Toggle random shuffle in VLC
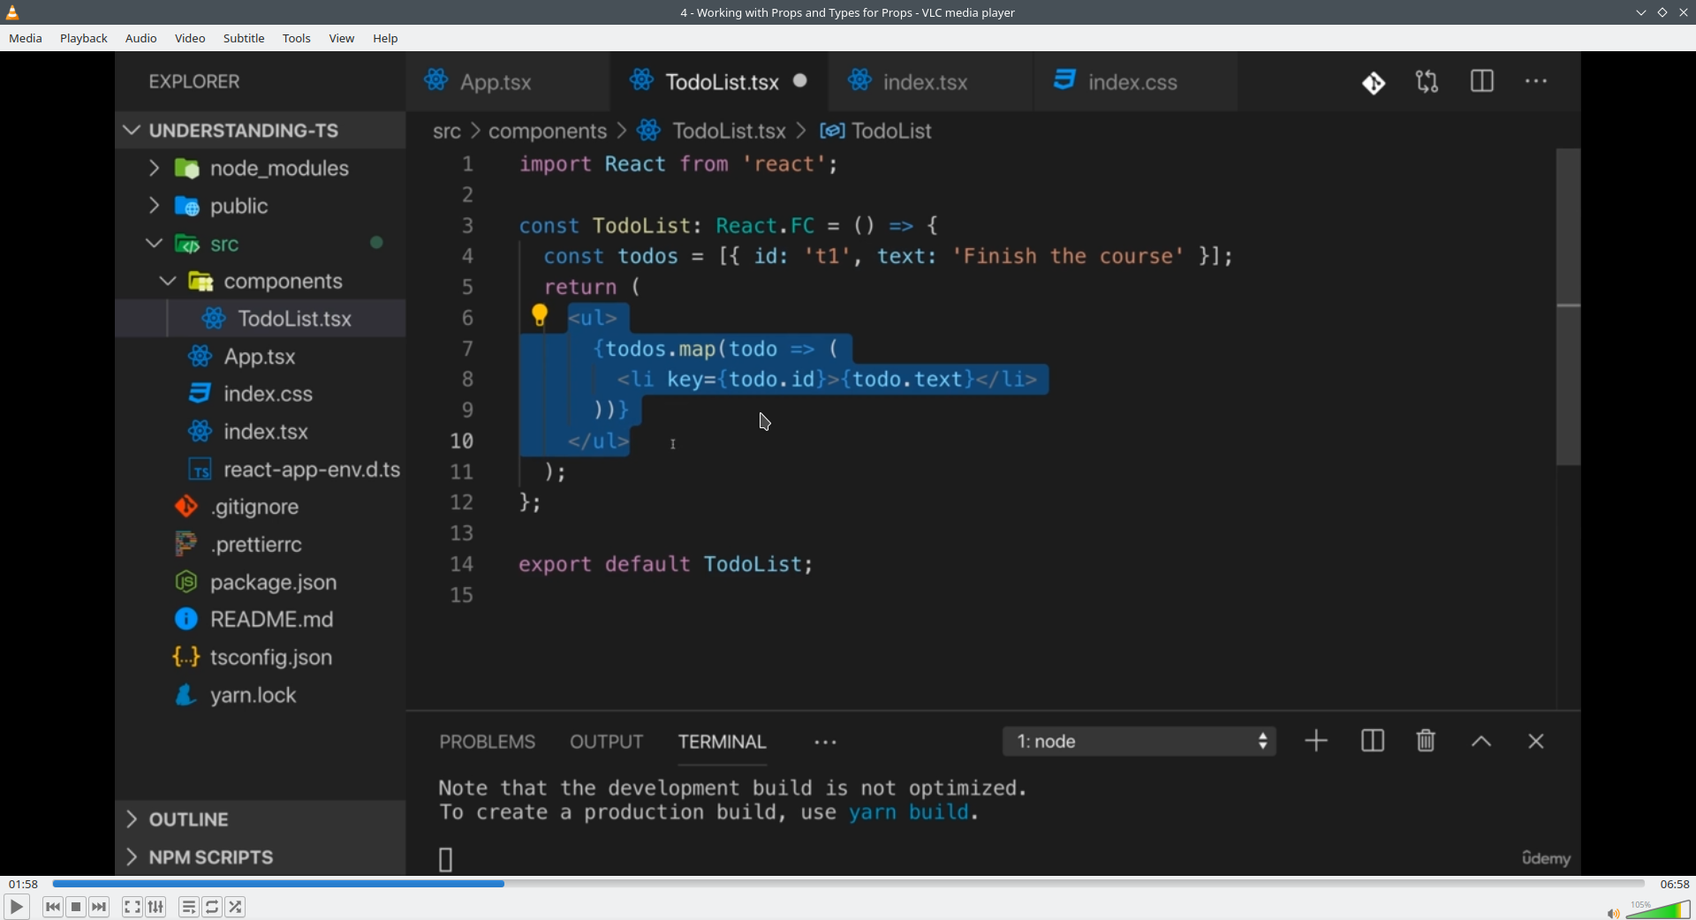 tap(236, 907)
